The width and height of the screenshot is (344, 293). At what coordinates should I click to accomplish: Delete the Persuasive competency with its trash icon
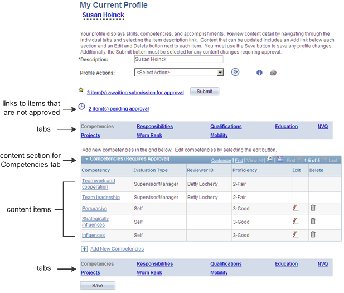(x=313, y=208)
